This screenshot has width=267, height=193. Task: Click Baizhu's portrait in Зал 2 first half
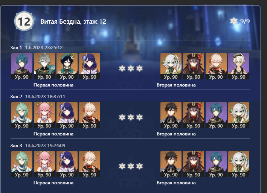22,115
